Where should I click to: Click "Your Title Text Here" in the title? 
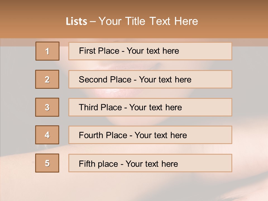tap(148, 21)
